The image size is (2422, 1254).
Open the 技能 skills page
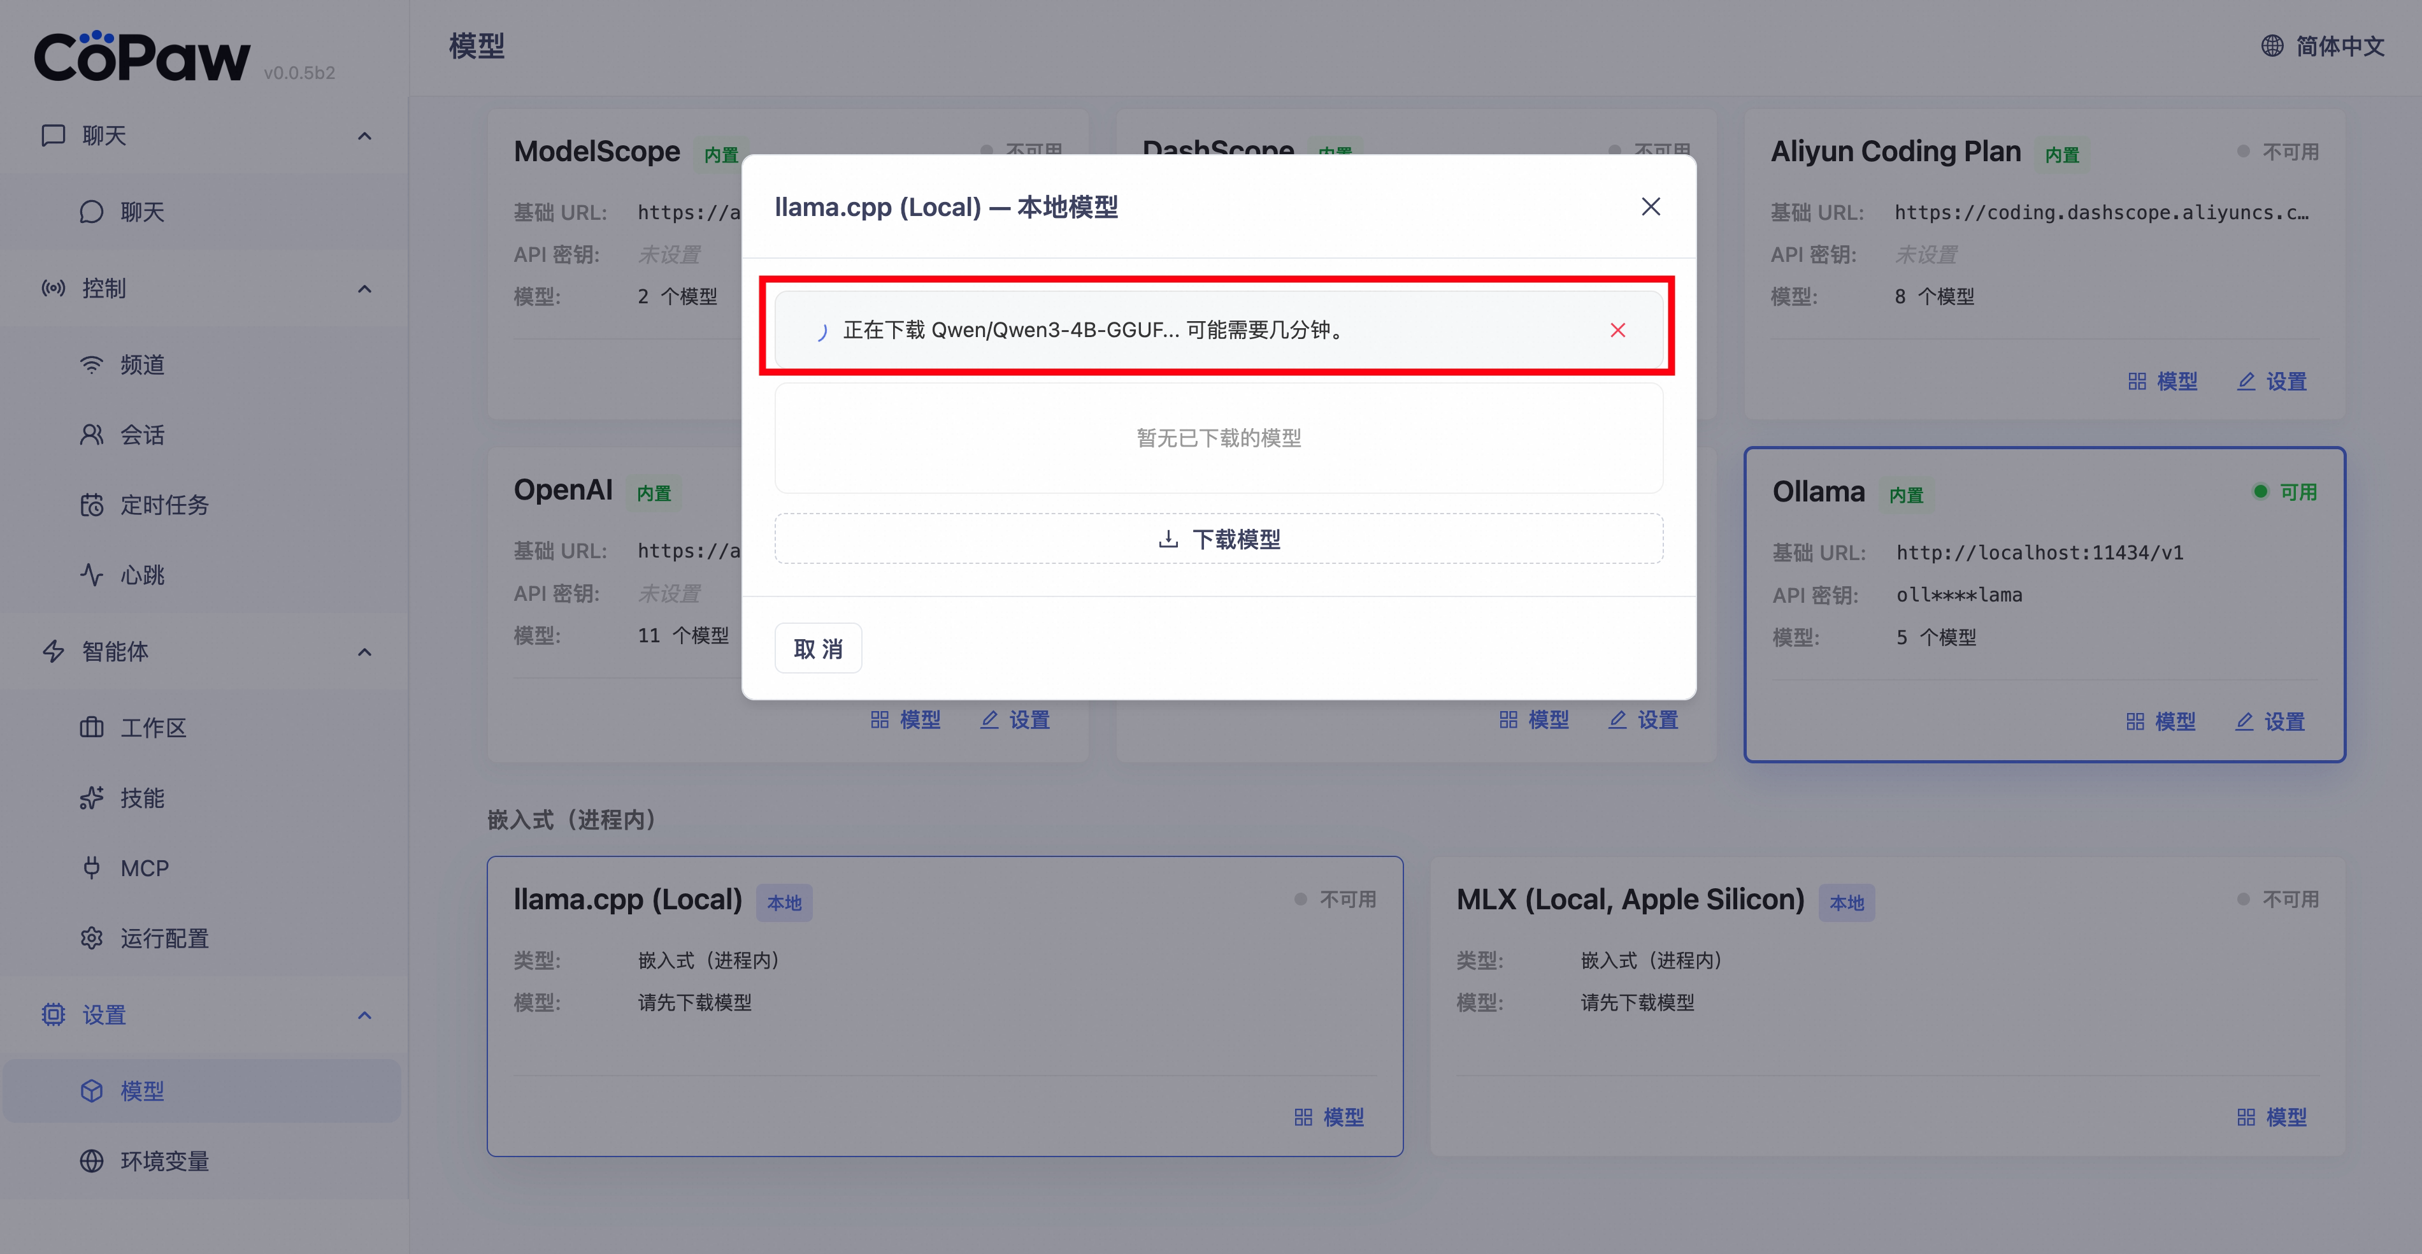[x=142, y=798]
